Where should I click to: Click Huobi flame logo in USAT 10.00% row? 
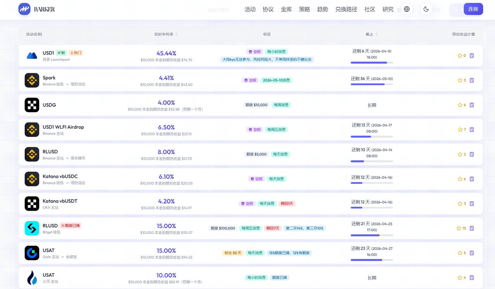pos(32,278)
